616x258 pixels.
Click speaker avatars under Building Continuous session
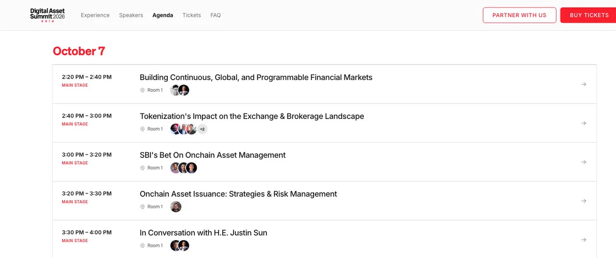tap(180, 90)
